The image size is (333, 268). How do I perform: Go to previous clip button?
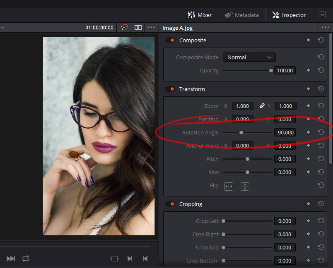[145, 258]
